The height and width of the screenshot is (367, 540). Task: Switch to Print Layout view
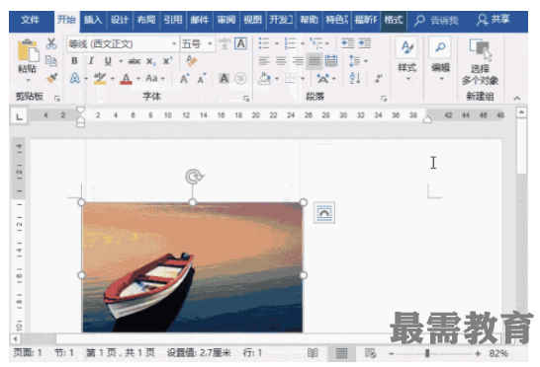341,353
